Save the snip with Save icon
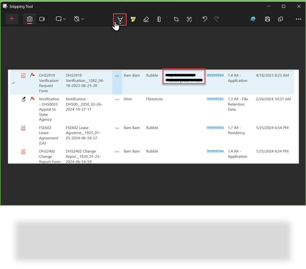306x269 pixels. (x=267, y=19)
